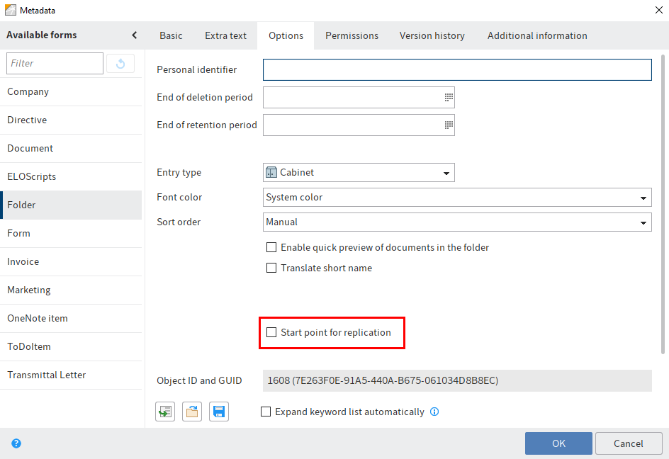Select the Folder form

71,205
